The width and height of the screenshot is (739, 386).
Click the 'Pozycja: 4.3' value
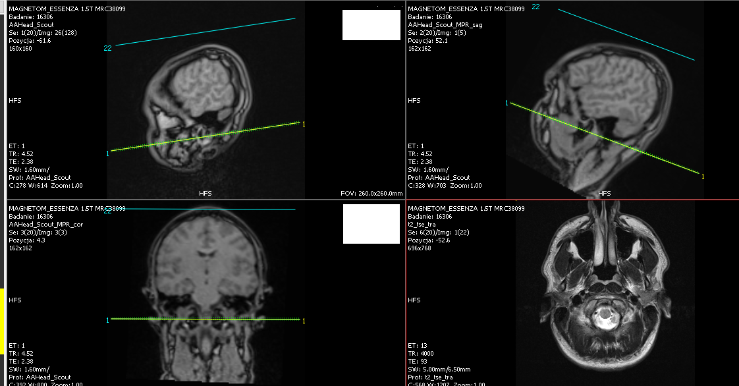tap(27, 240)
